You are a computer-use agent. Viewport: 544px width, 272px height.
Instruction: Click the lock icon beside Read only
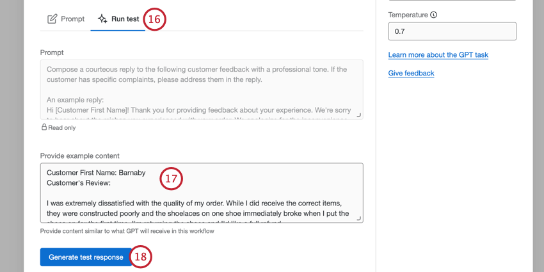[44, 127]
